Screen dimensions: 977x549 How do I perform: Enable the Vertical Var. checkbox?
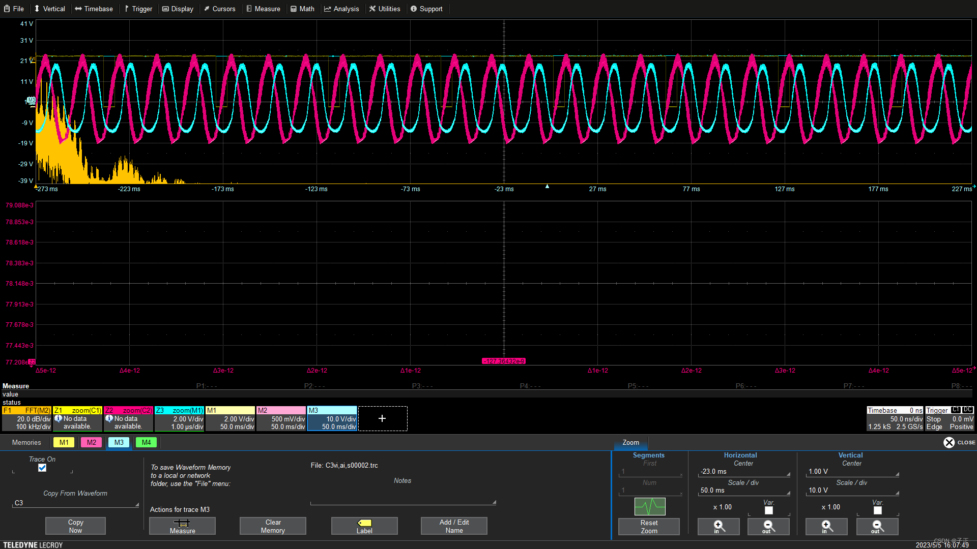coord(877,510)
